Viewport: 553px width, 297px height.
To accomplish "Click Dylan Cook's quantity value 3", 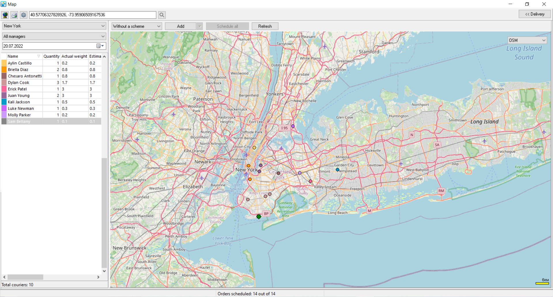I will point(58,82).
